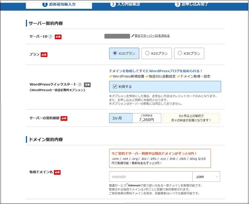Click the 独自SSL自動設定 feature text
Screen dimensions: 249x204
162,76
